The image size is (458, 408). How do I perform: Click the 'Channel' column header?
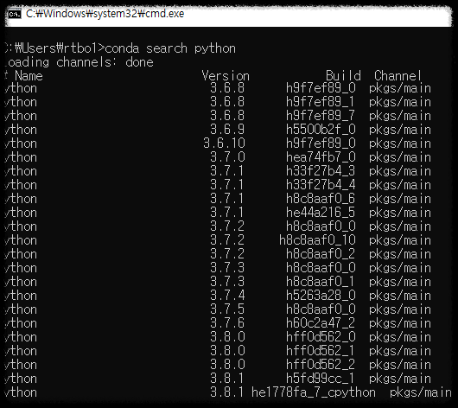(398, 76)
